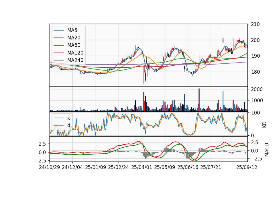Click the KD axis title
Image resolution: width=275 pixels, height=197 pixels.
264,125
